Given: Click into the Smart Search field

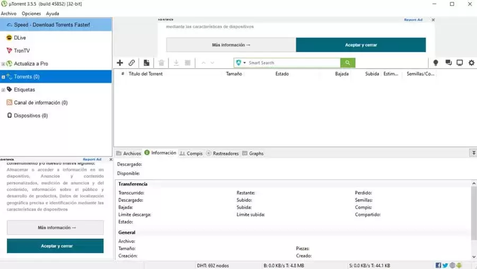Looking at the screenshot, I should pos(293,63).
